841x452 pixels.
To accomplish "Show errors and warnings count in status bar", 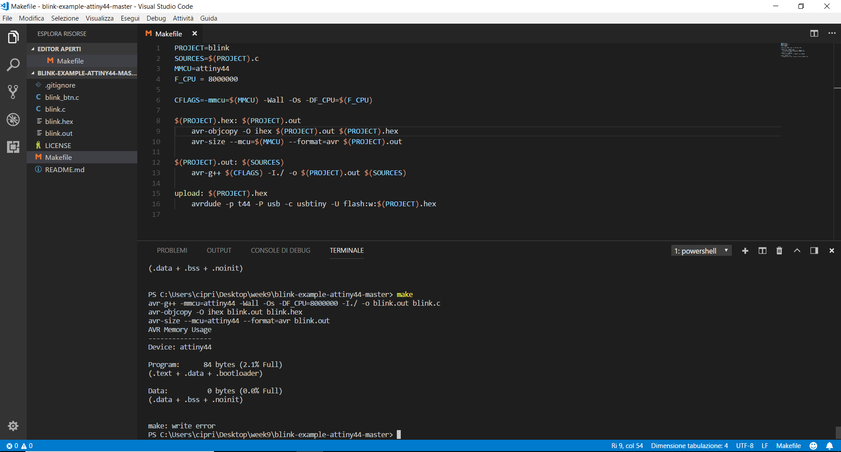I will pos(19,445).
